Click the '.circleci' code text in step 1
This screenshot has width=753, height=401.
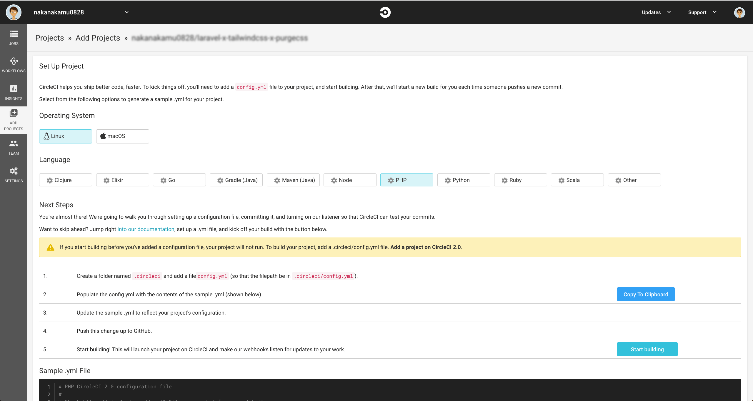click(147, 276)
